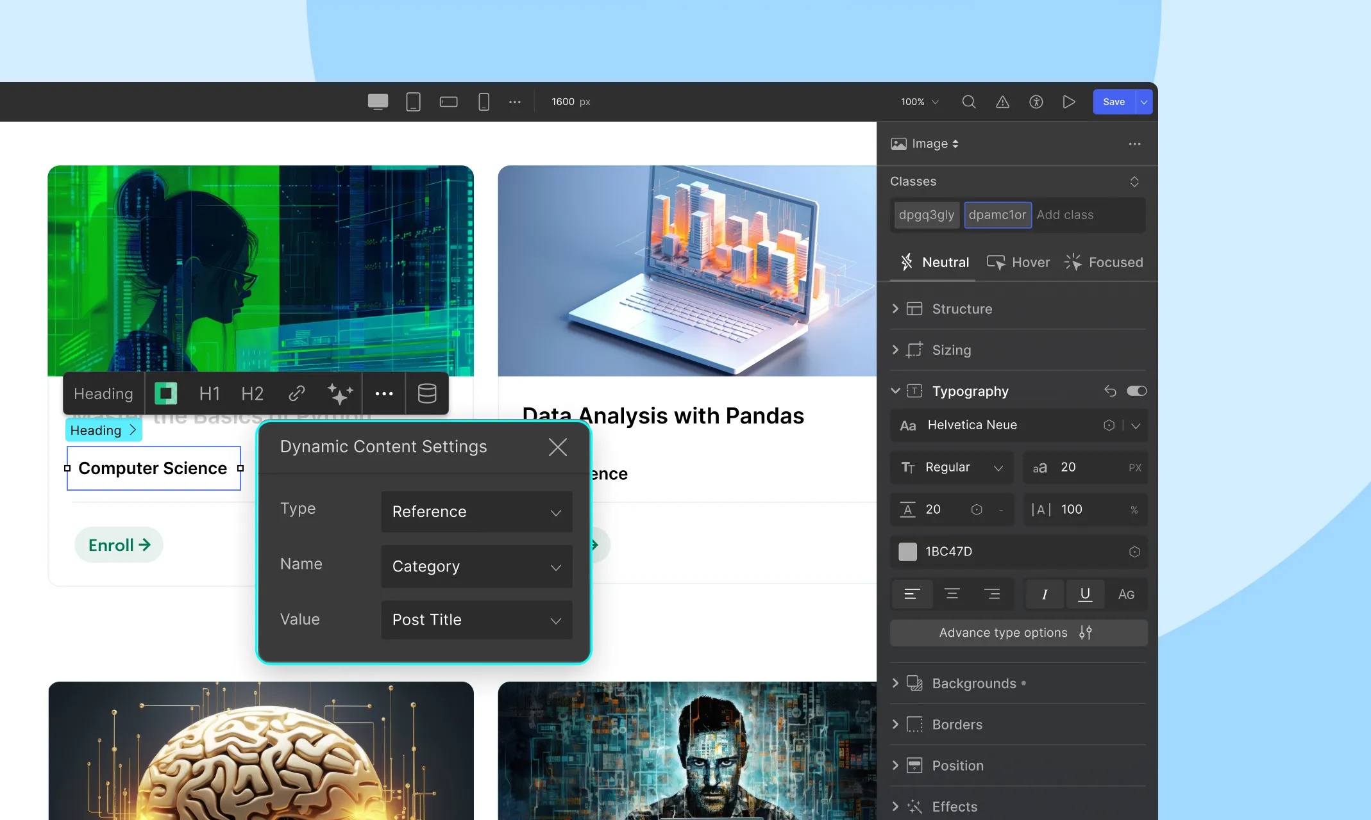
Task: Click the Save button
Action: click(1114, 102)
